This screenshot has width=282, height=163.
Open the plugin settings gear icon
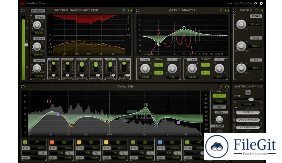point(261,3)
